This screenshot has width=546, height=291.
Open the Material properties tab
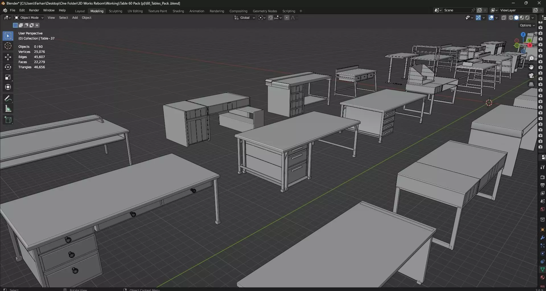tap(542, 277)
